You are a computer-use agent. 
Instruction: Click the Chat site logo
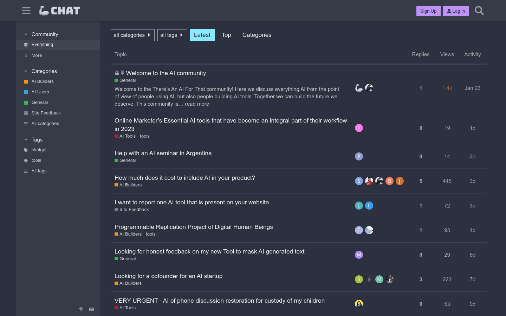[59, 11]
